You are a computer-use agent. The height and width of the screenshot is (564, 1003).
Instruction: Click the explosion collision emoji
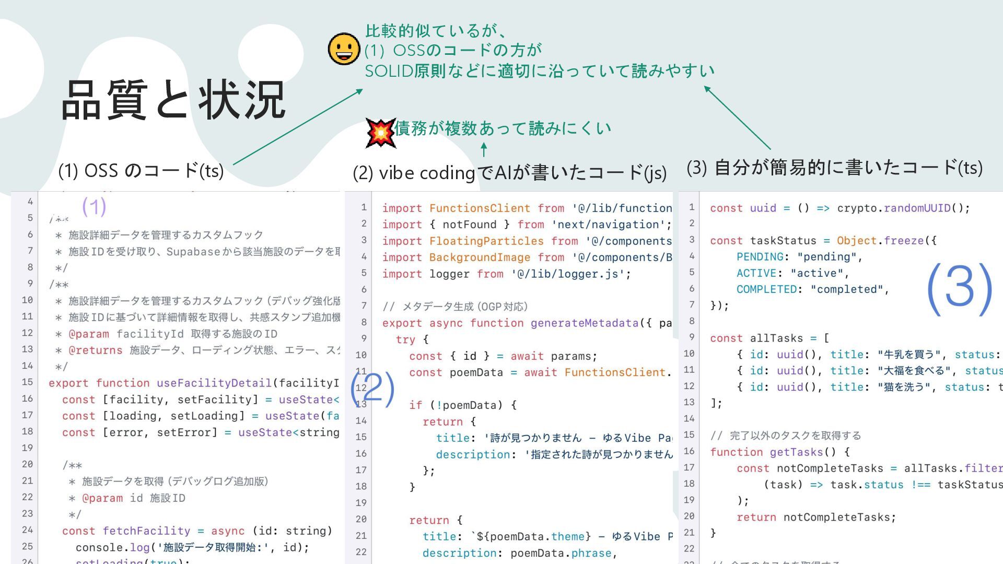(x=380, y=133)
